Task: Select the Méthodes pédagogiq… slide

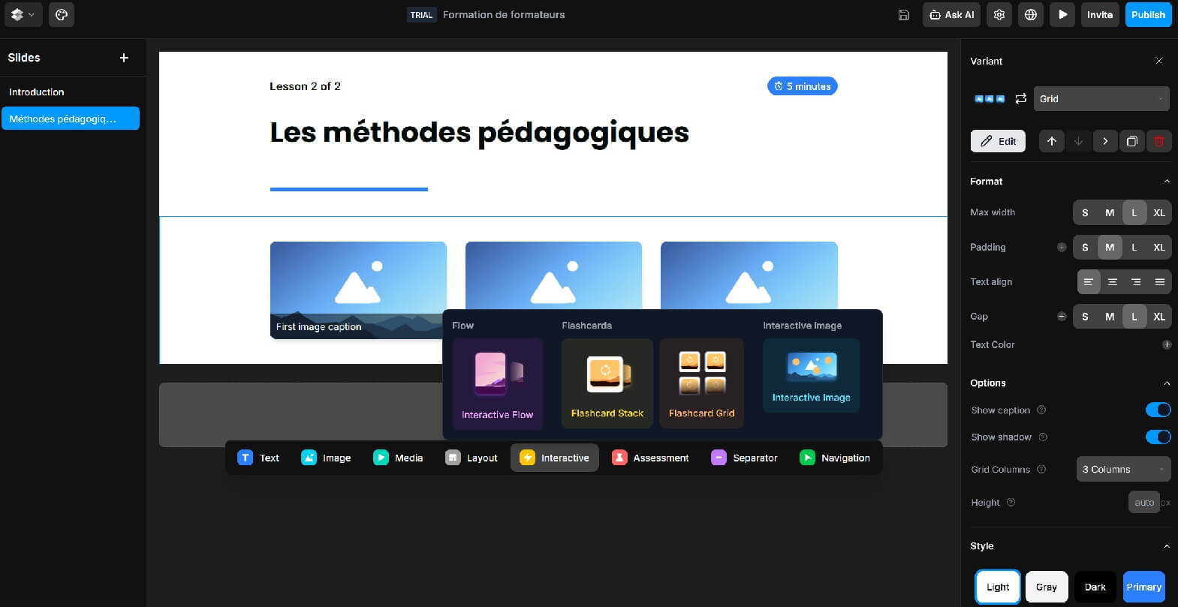Action: (x=71, y=119)
